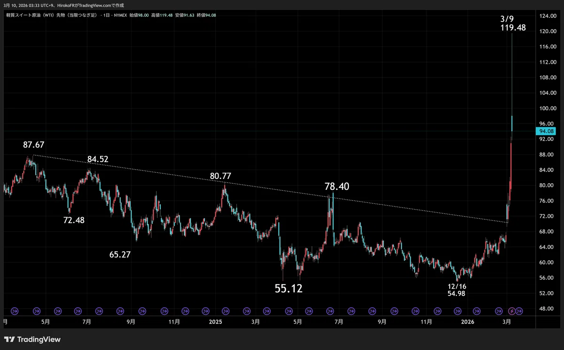Viewport: 564px width, 350px height.
Task: Click the large 55.12 low label
Action: (x=289, y=288)
